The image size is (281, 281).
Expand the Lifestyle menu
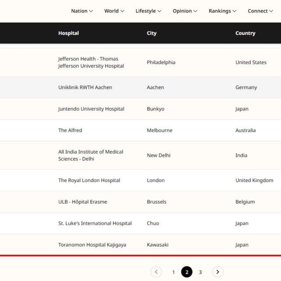148,11
